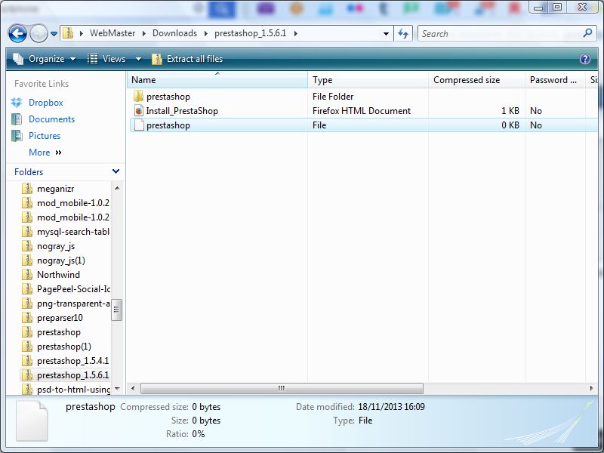Click the zip folder icon in address bar
The height and width of the screenshot is (453, 604).
point(68,33)
